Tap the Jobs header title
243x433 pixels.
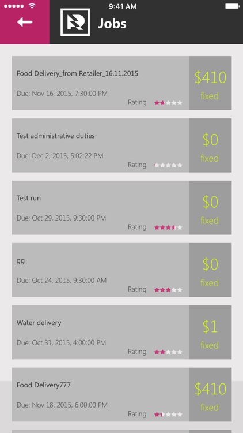pos(112,24)
